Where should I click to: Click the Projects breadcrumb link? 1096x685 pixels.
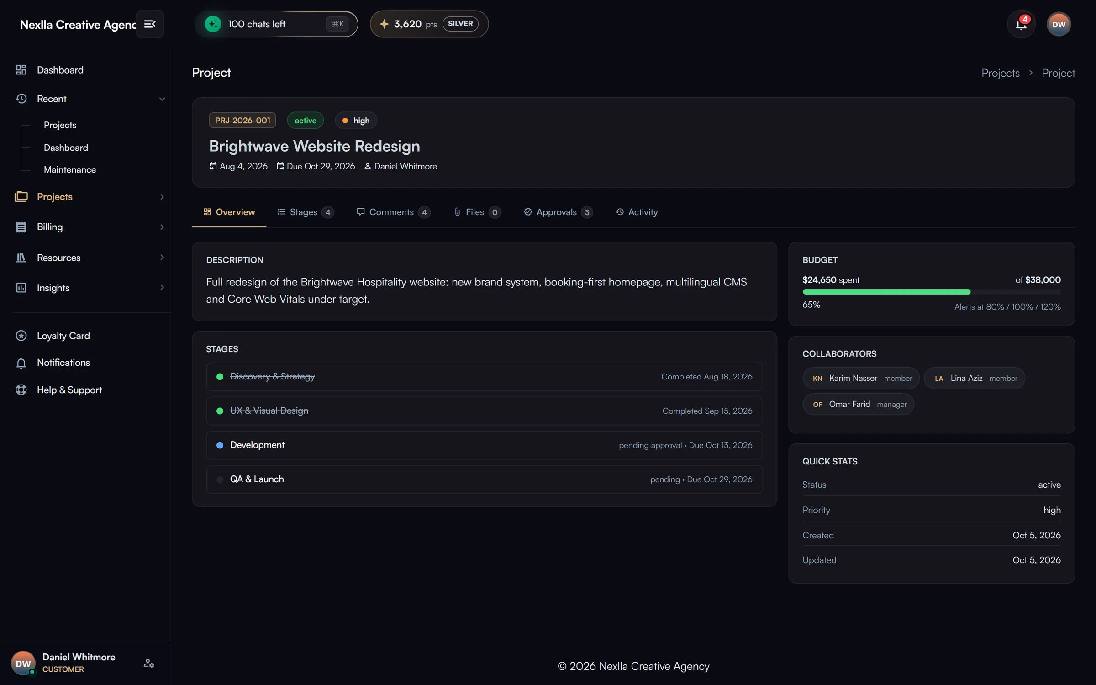click(x=1000, y=73)
